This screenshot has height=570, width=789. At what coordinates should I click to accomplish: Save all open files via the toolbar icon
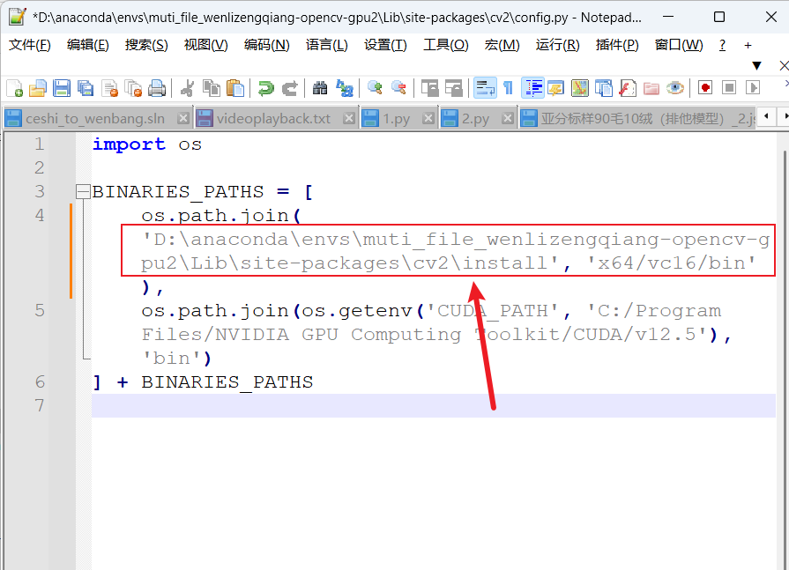[x=86, y=87]
